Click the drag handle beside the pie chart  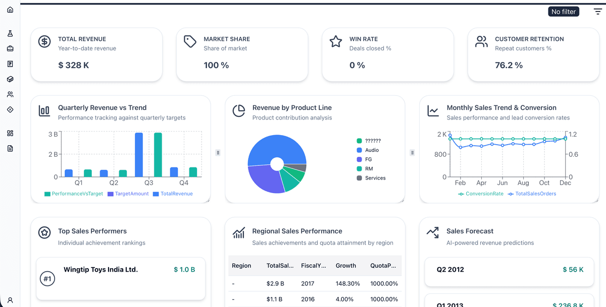pos(412,153)
